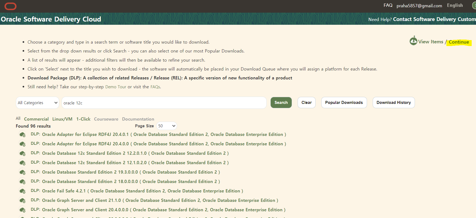Screen dimensions: 476x218
Task: Click the Continue link
Action: (459, 42)
